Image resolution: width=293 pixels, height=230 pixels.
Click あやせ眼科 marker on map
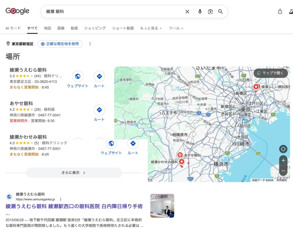[x=180, y=155]
